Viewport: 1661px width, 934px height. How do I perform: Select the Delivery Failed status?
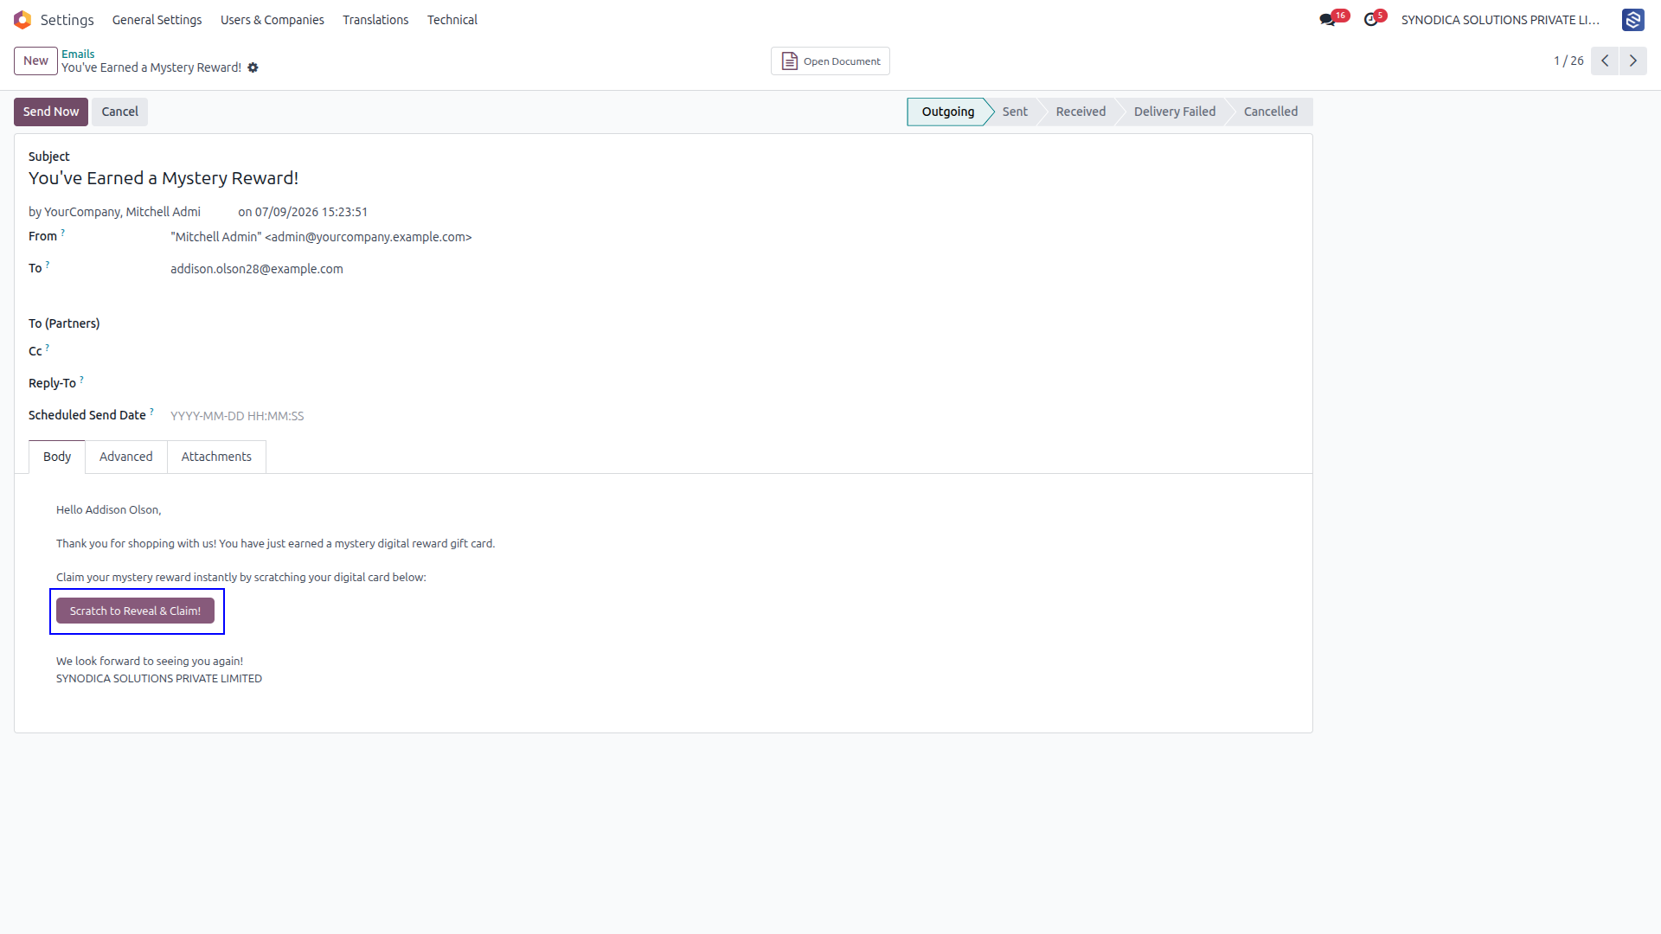[1174, 112]
